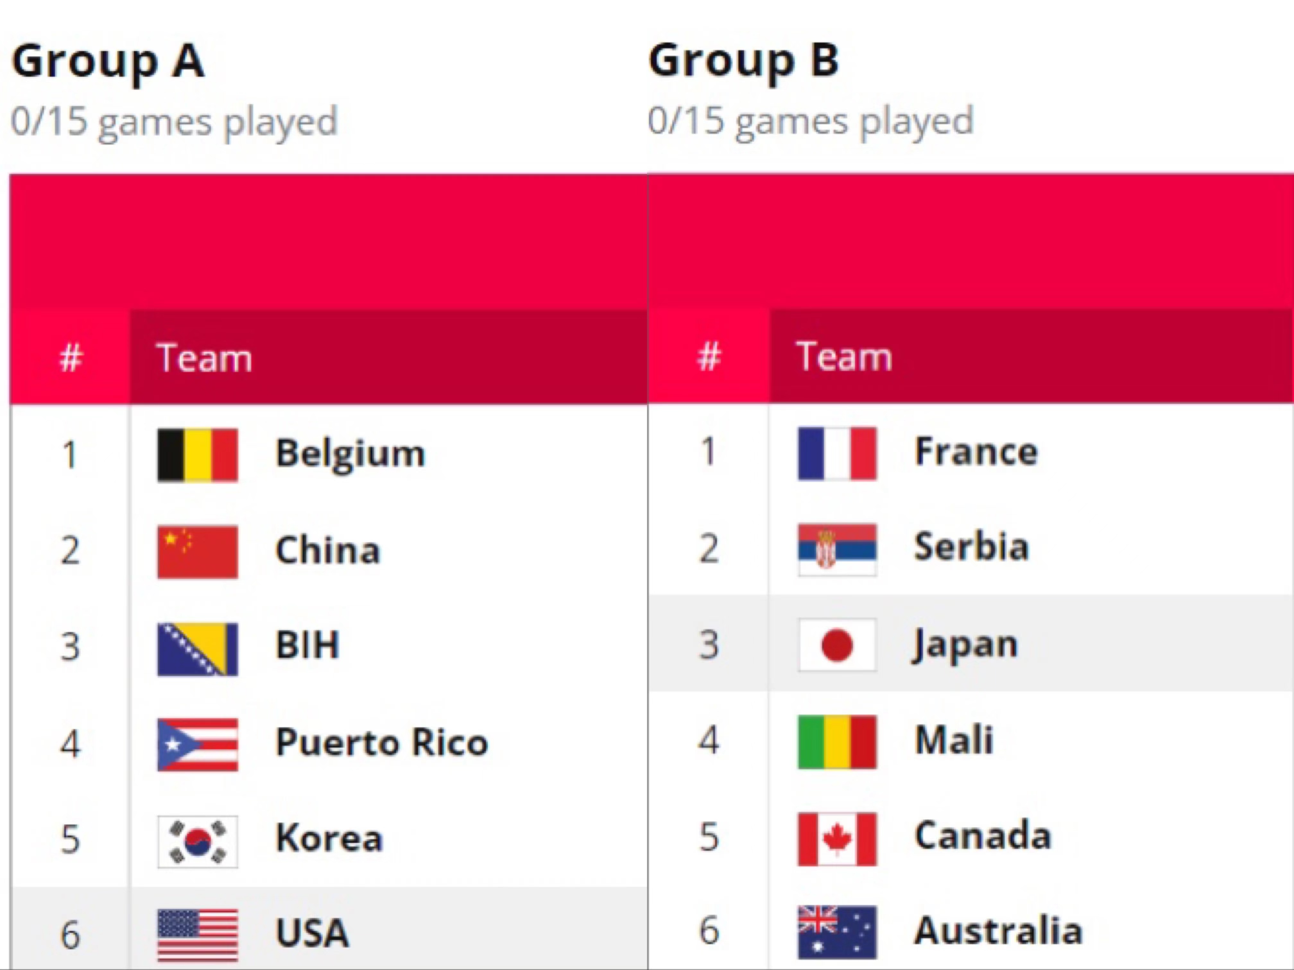Click the USA flag icon
The image size is (1294, 970).
198,935
